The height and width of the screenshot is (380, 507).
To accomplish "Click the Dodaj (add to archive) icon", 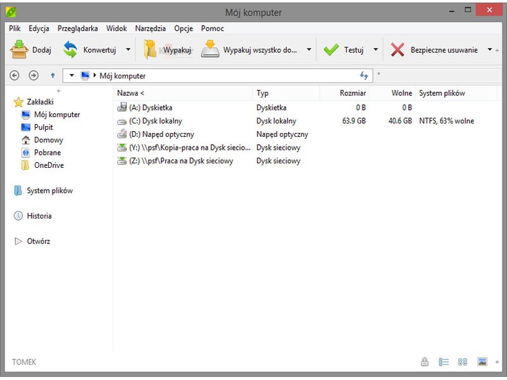I will [21, 50].
